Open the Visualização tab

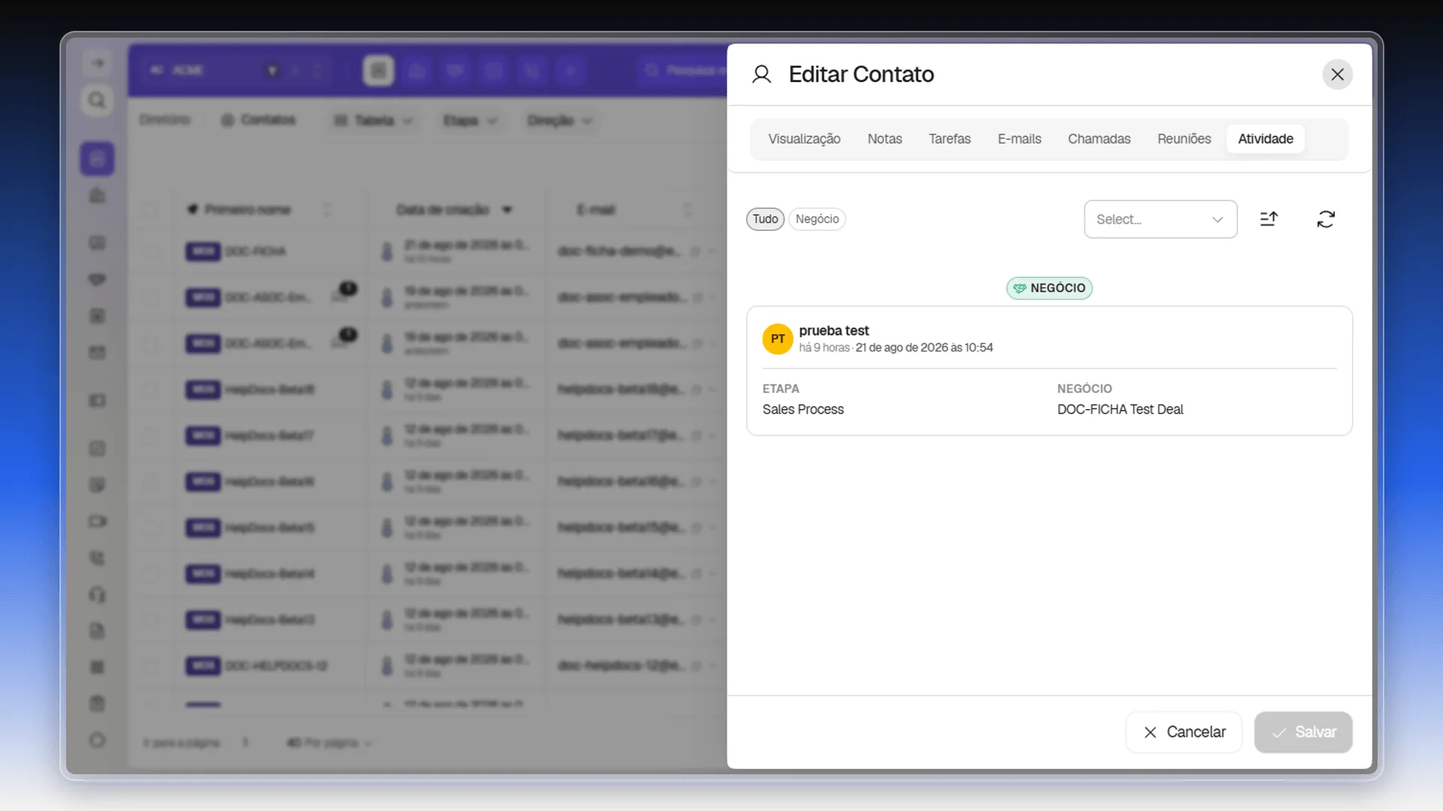click(804, 139)
